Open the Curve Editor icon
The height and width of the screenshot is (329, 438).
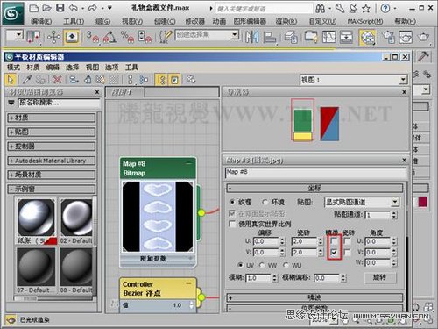pos(328,37)
